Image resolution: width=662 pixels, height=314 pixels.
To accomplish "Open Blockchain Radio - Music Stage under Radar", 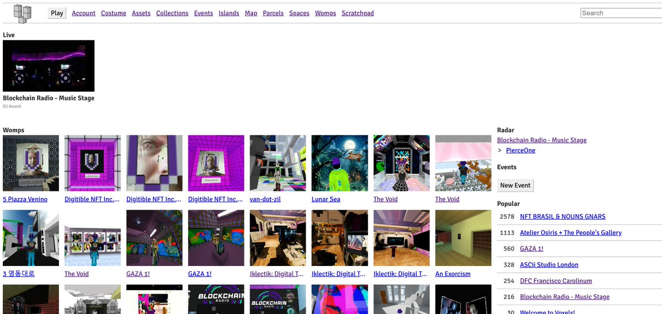I will pyautogui.click(x=542, y=140).
